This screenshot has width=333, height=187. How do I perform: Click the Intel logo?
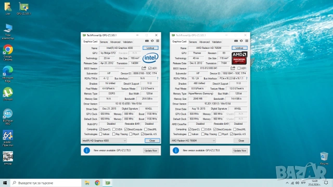coord(150,58)
